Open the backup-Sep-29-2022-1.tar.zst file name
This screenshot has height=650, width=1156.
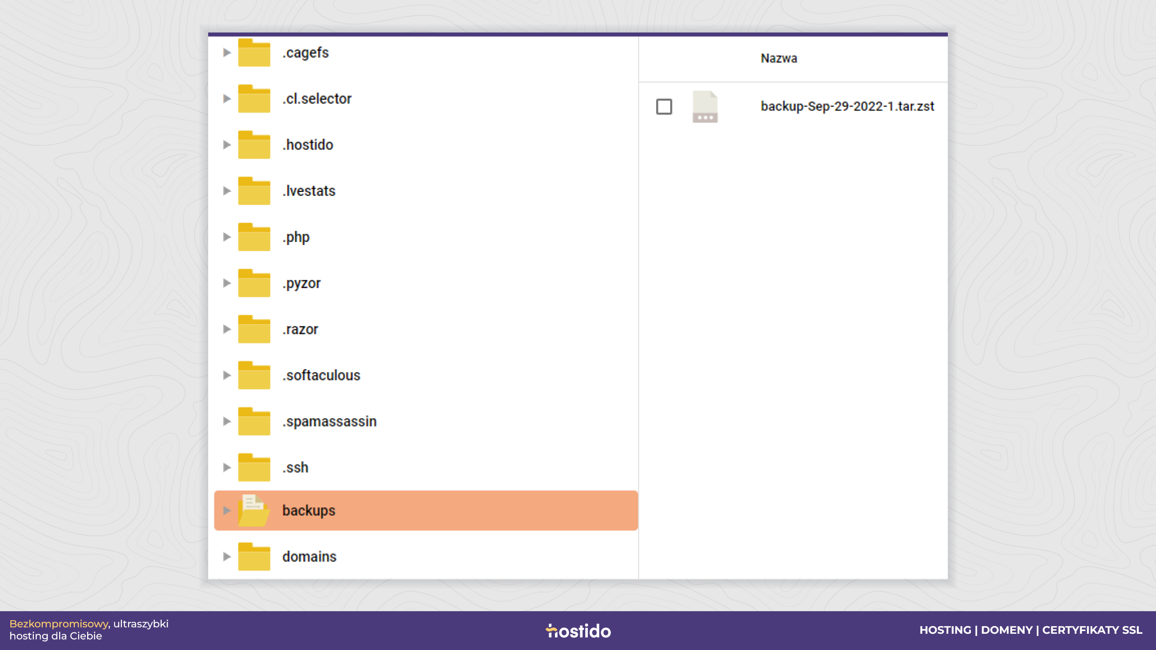tap(847, 107)
